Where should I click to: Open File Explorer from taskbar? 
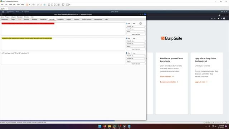(109, 126)
